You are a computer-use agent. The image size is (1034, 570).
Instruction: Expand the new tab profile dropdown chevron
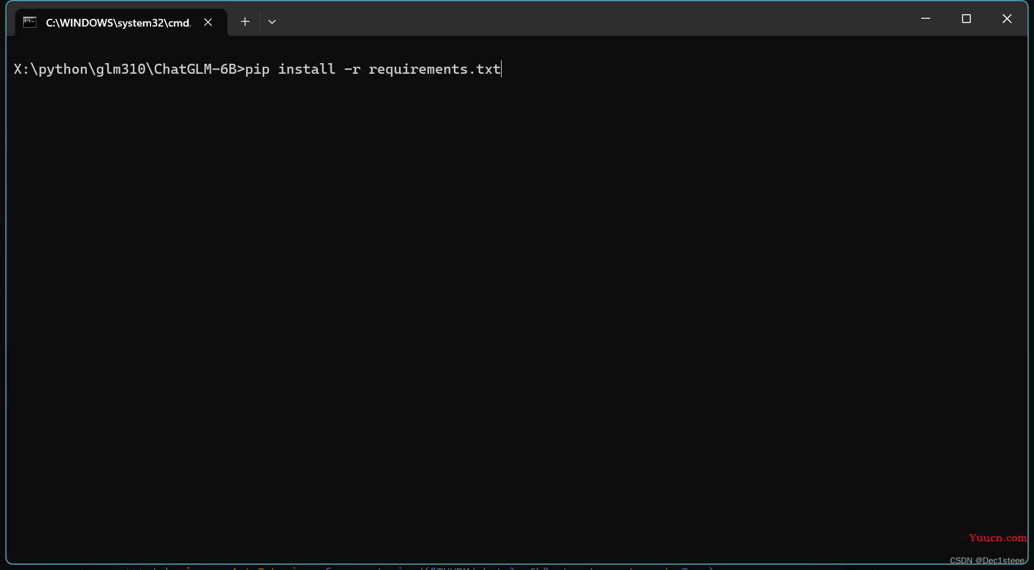point(272,22)
